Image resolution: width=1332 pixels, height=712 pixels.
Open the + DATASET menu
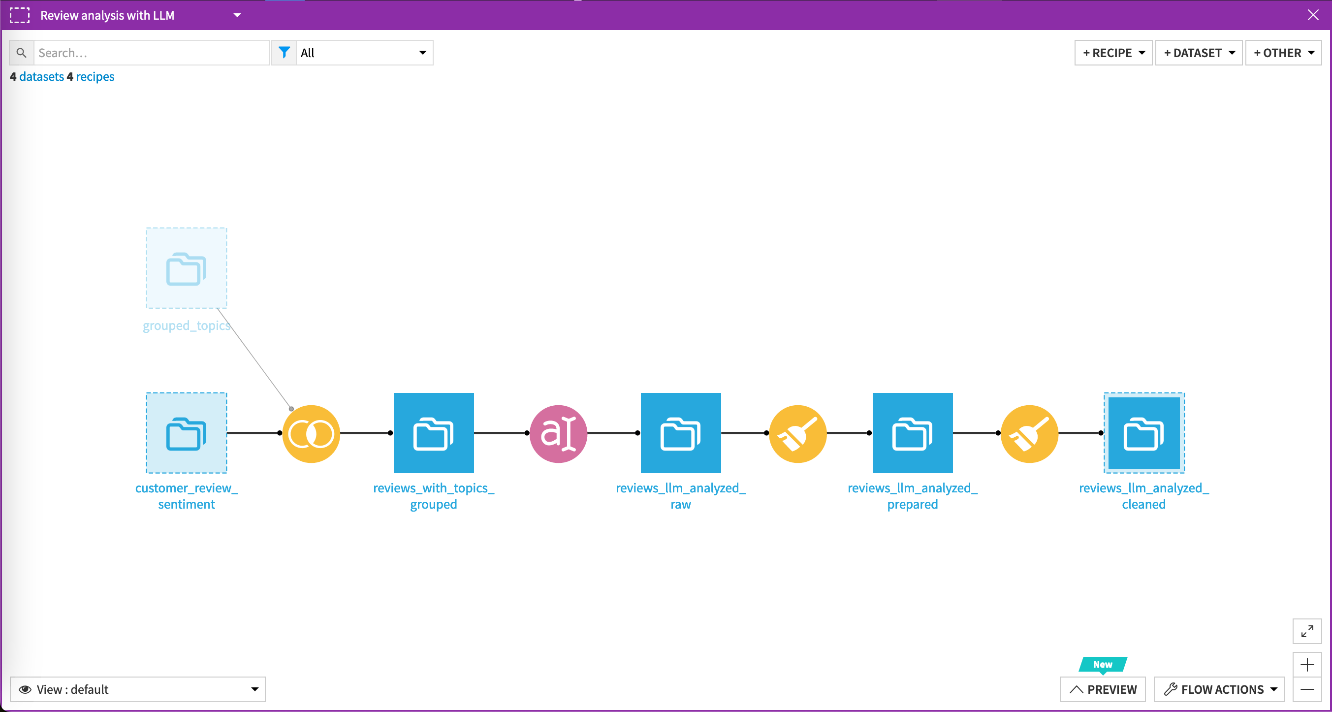pos(1199,53)
